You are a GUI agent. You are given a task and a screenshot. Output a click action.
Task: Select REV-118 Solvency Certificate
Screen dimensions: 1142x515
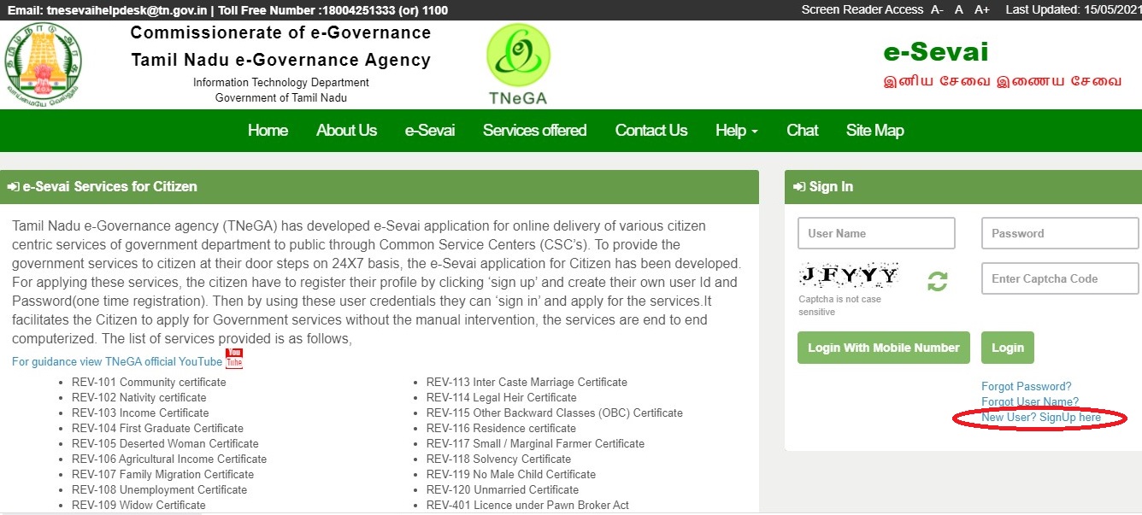(x=498, y=459)
